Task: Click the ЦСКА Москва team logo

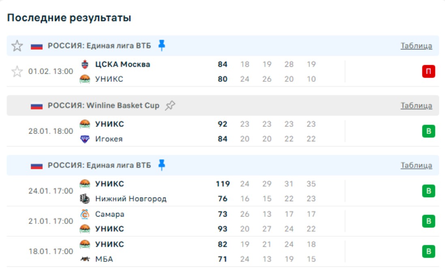Action: tap(85, 64)
